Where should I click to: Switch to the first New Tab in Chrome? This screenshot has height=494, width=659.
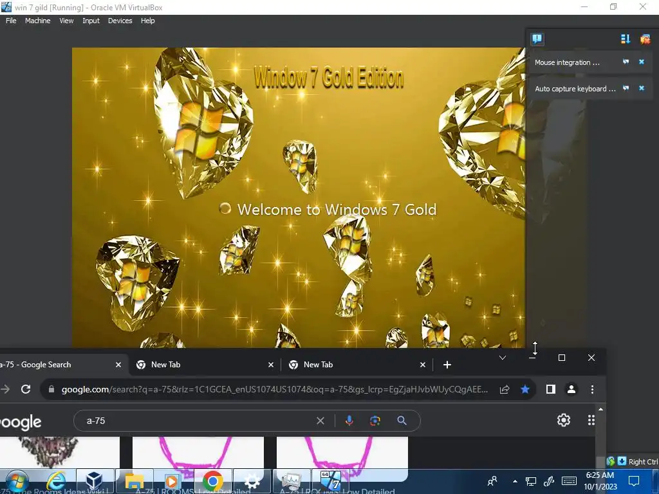[x=201, y=365]
